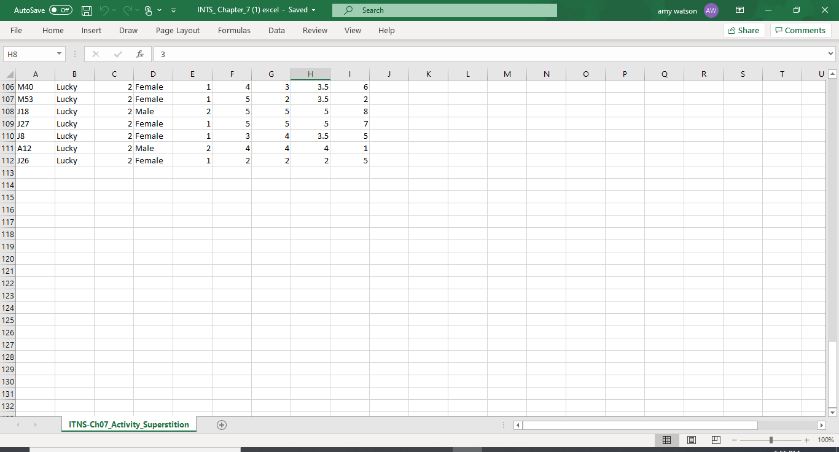Switch to Normal view icon

(x=666, y=440)
